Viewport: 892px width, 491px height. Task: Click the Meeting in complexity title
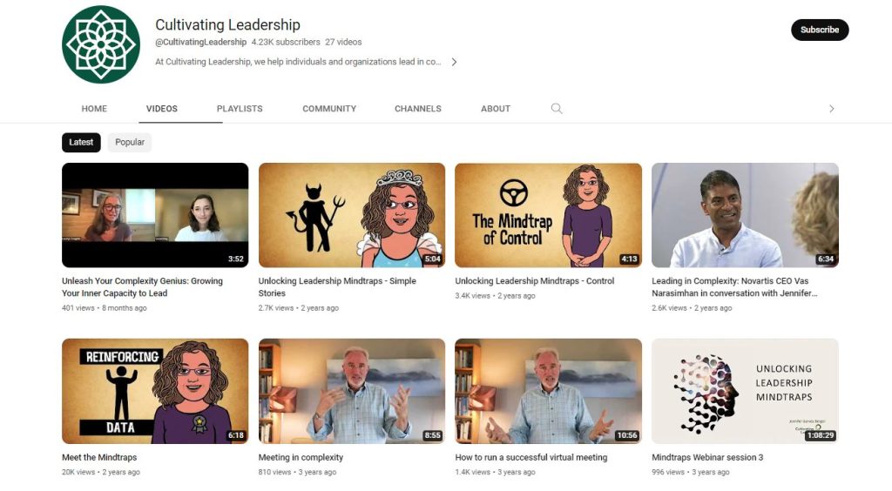tap(301, 457)
